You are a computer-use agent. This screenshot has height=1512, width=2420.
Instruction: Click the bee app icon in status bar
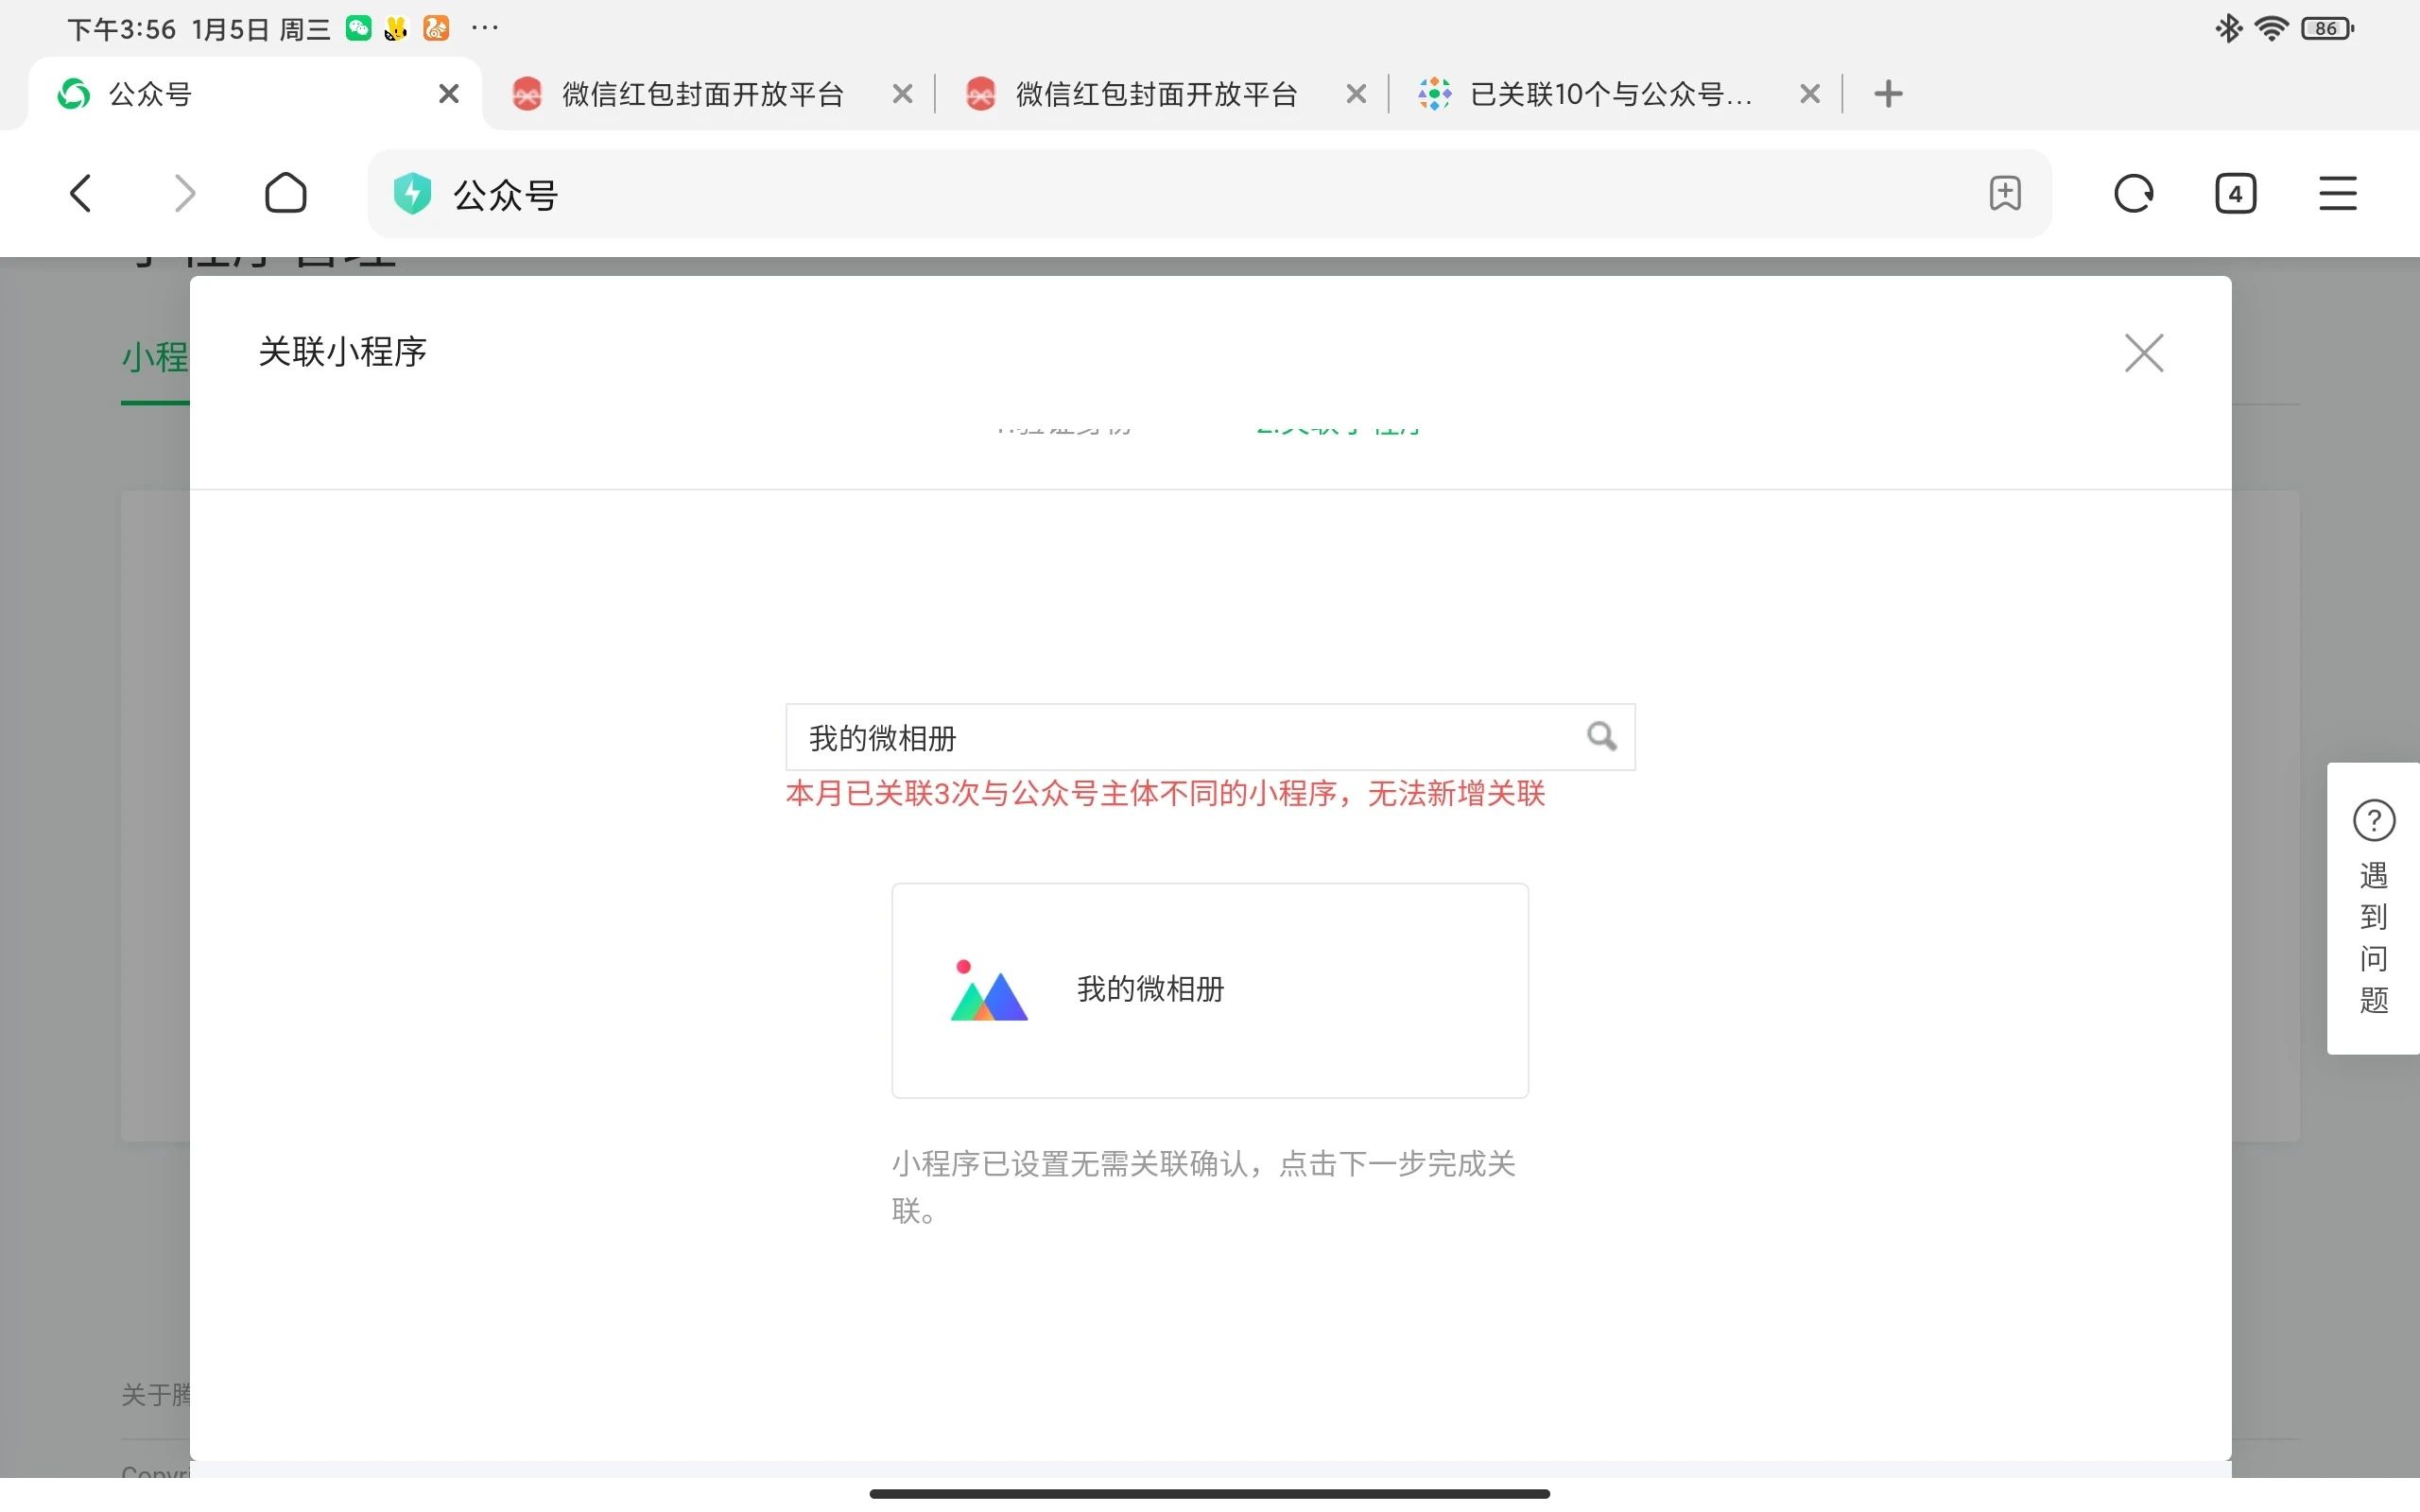[x=397, y=28]
